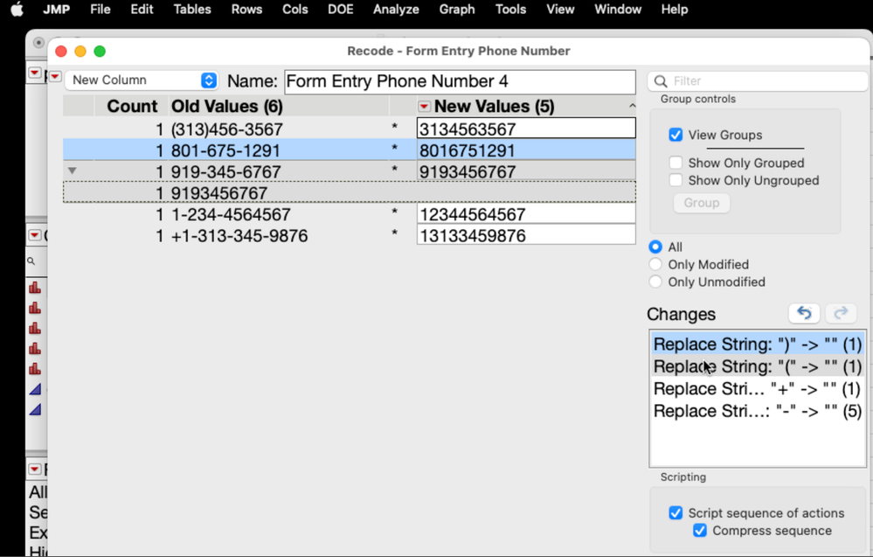Click the small search icon in columns panel
The height and width of the screenshot is (557, 873).
(x=31, y=261)
